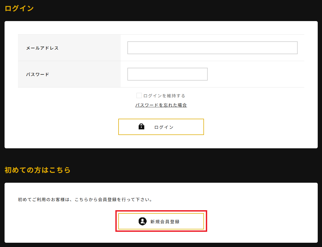
Task: Click the yellow border of the ログイン button
Action: (x=161, y=119)
